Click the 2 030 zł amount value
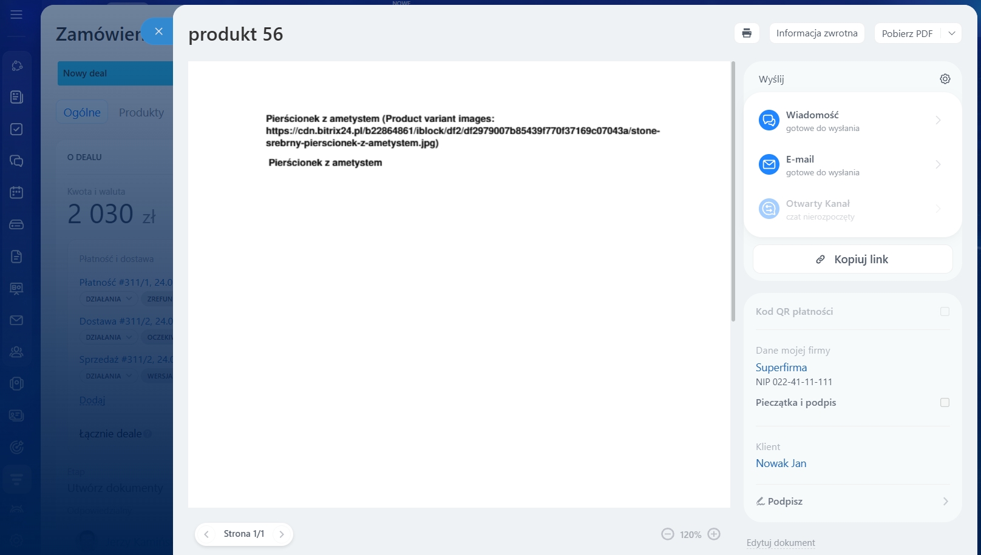This screenshot has height=555, width=981. (x=112, y=214)
